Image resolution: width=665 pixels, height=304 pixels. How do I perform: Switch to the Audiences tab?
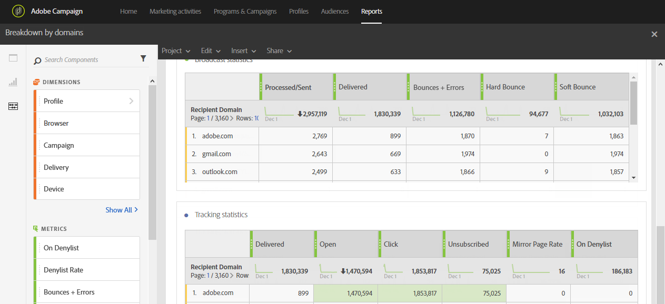[335, 12]
